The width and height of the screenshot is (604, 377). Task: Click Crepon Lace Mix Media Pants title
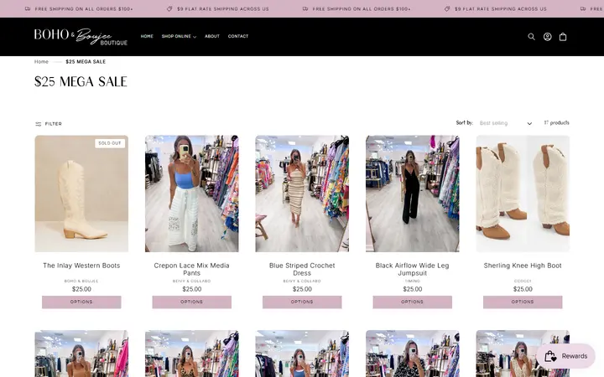[192, 269]
